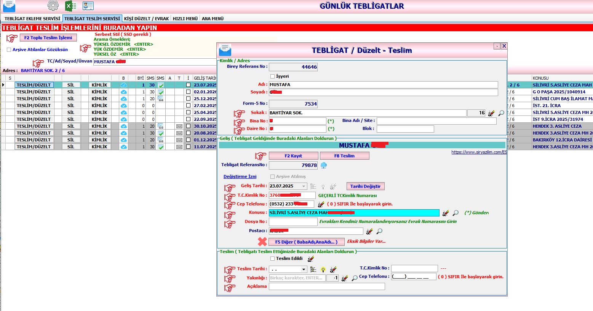Click the cloud icon beside Tebligat ReferansNo
The width and height of the screenshot is (593, 311).
point(324,165)
